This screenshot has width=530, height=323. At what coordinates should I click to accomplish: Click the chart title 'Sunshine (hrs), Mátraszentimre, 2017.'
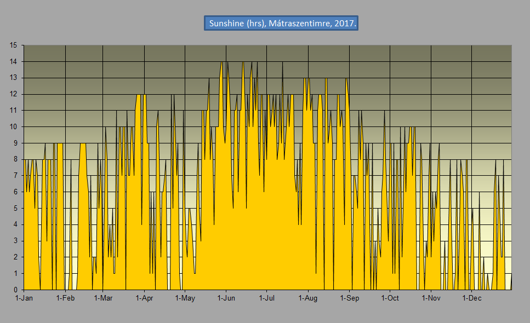281,24
